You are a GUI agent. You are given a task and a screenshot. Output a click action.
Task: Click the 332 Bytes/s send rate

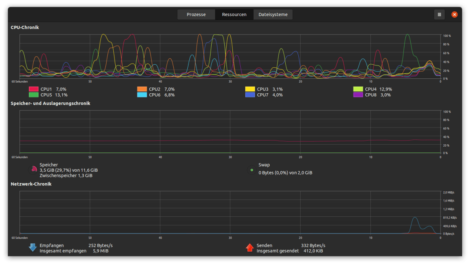[313, 245]
